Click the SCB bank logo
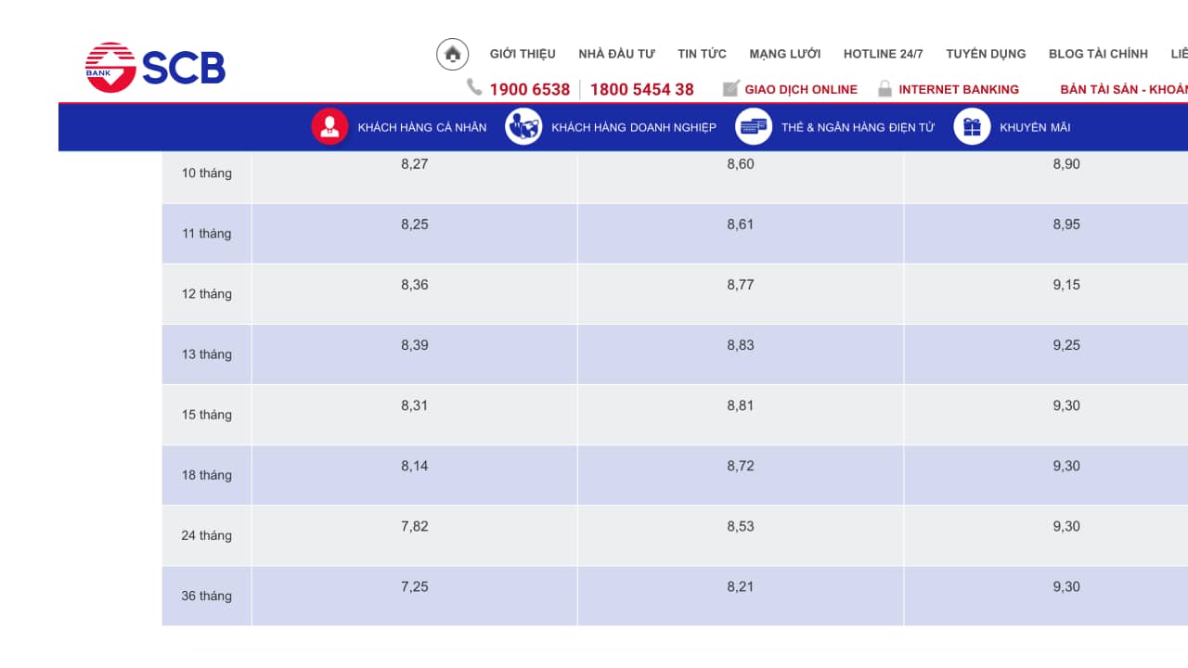1188x668 pixels. click(x=155, y=67)
